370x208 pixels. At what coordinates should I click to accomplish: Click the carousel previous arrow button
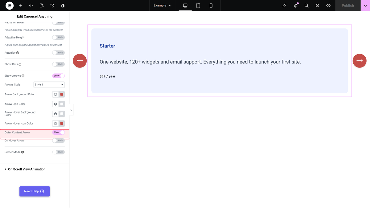pos(80,61)
